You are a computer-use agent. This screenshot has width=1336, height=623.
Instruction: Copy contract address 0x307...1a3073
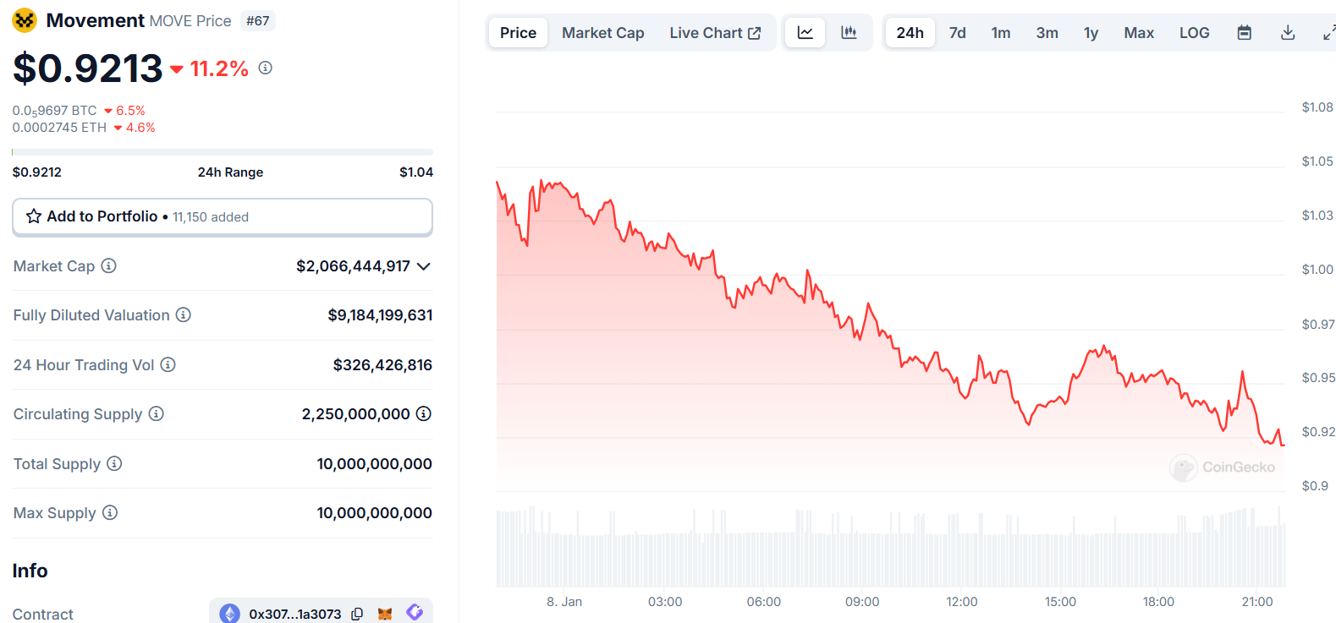tap(357, 614)
